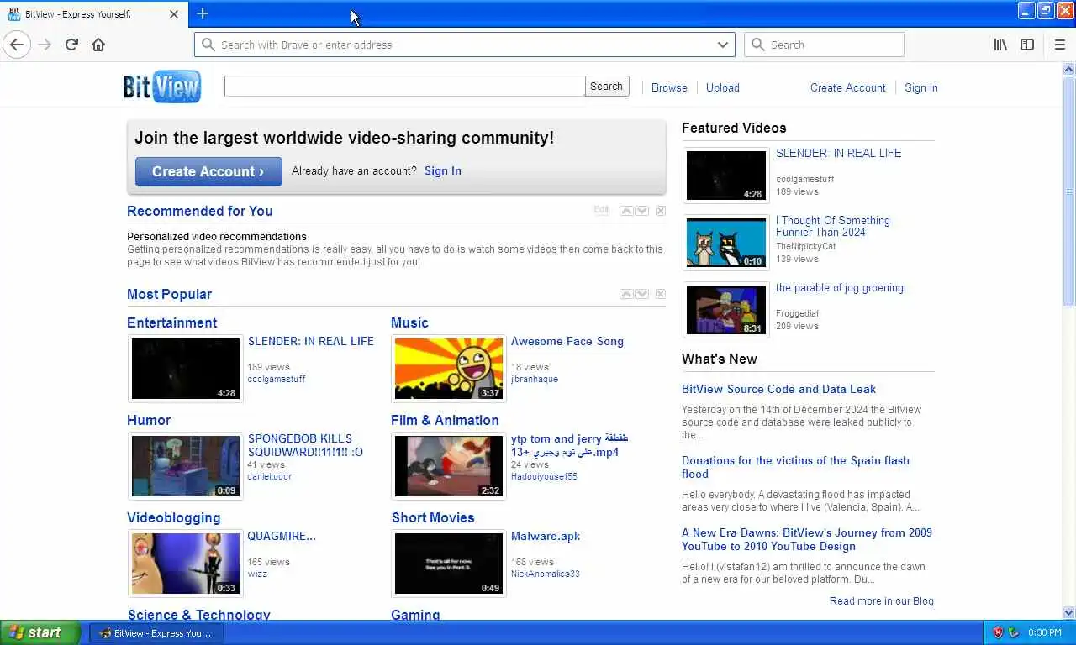Click the browser forward arrow
The image size is (1076, 645).
click(x=45, y=45)
